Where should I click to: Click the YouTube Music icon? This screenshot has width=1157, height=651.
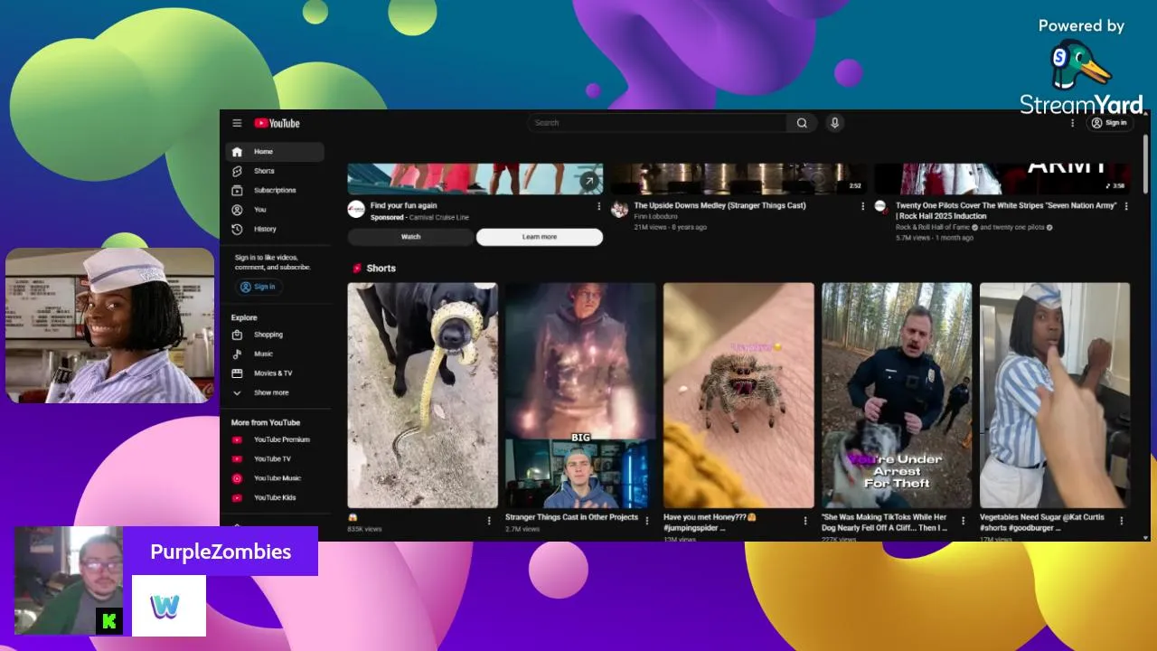click(237, 478)
